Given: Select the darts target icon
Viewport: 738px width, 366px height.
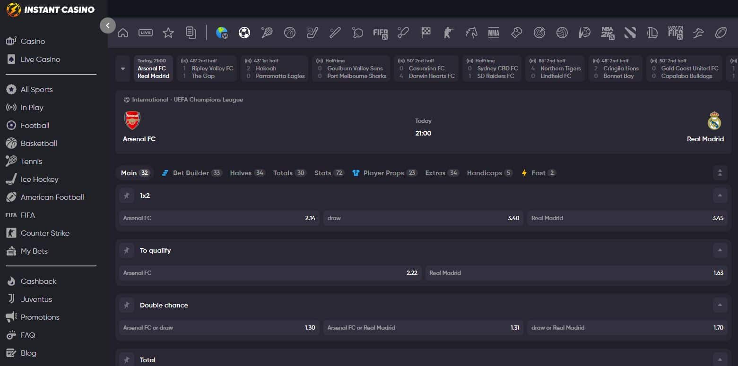Looking at the screenshot, I should (539, 33).
